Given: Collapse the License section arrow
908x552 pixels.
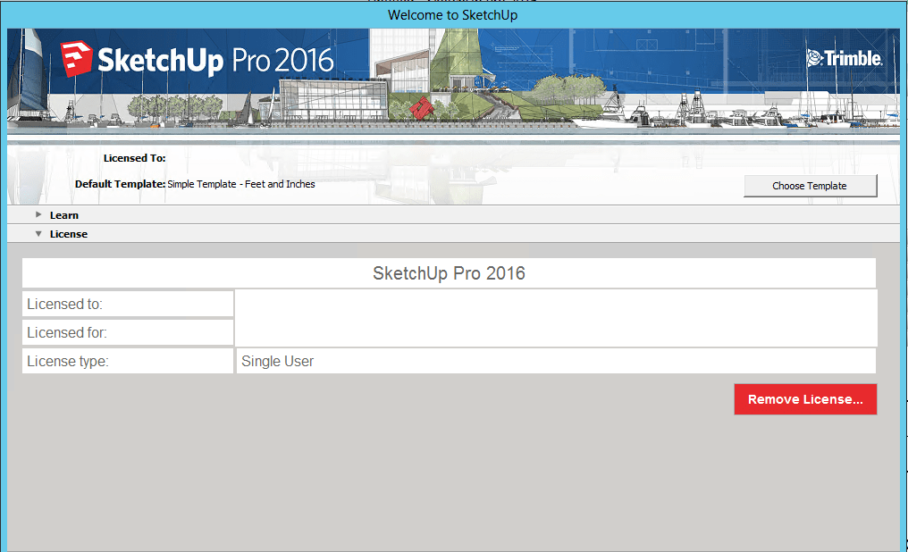Looking at the screenshot, I should click(38, 234).
